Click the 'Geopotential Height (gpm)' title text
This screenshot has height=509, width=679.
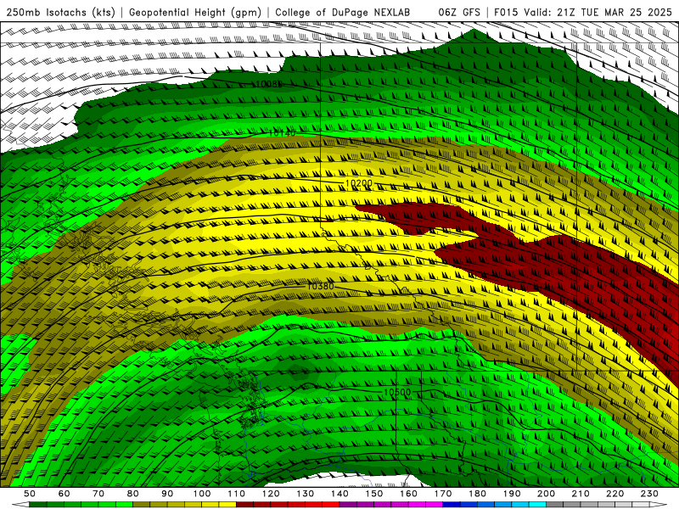click(195, 12)
